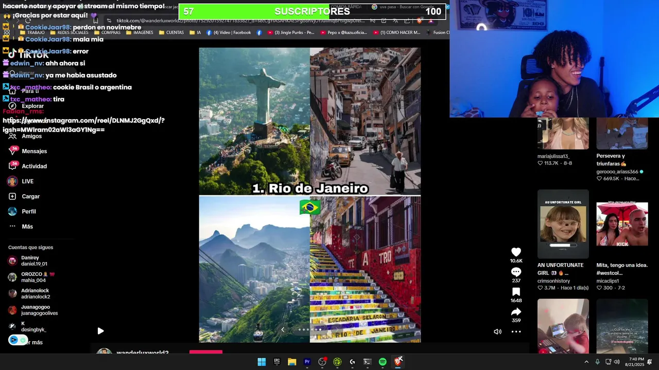The image size is (659, 370).
Task: Open File Explorer from the taskbar
Action: [x=292, y=362]
